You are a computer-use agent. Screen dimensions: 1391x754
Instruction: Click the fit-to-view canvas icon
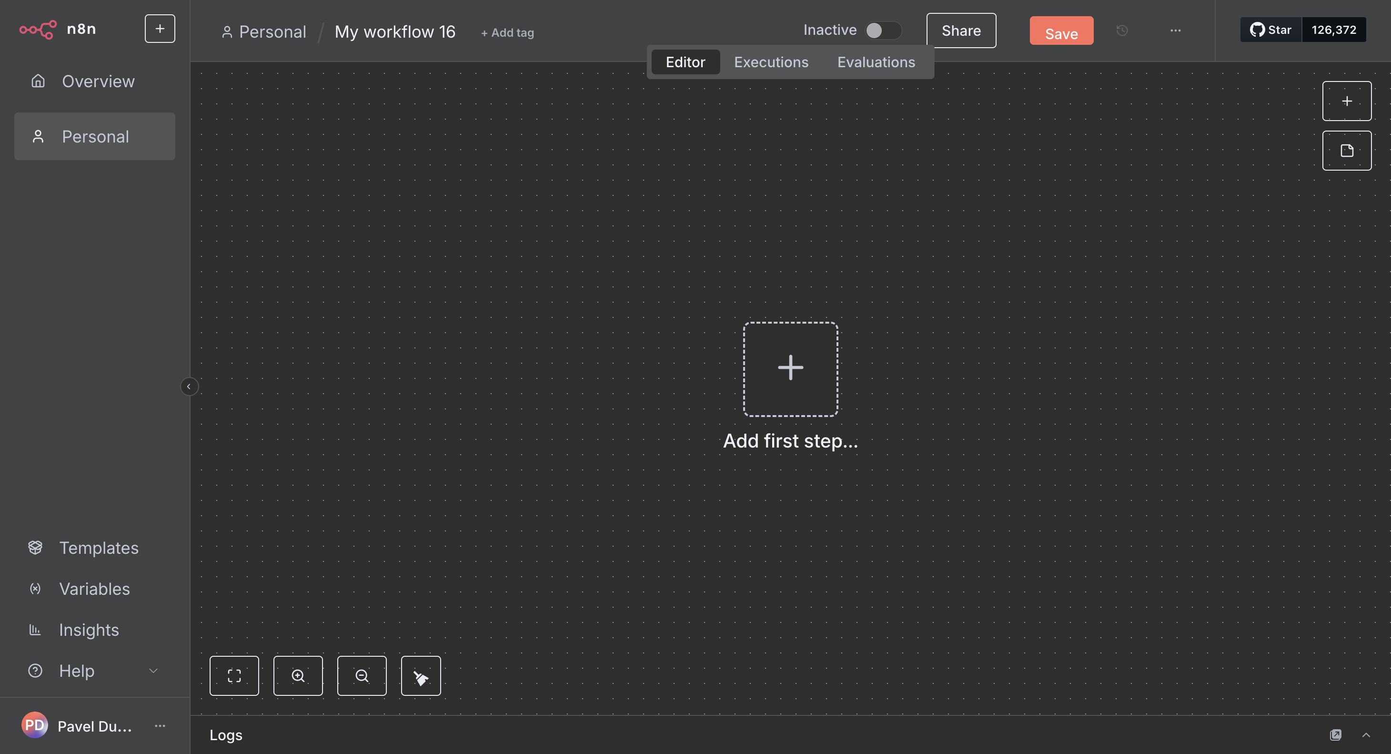(234, 676)
